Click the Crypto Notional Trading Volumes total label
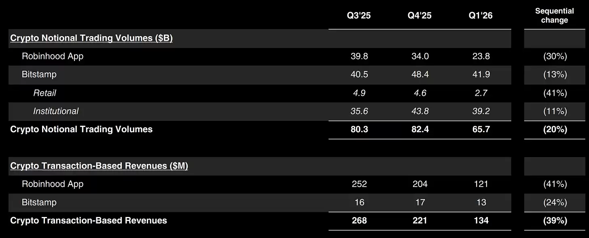The width and height of the screenshot is (589, 238). tap(81, 129)
